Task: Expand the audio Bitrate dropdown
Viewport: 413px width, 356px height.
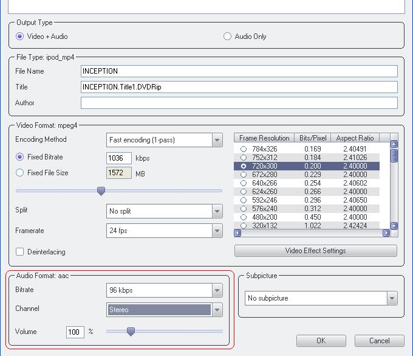Action: click(x=217, y=290)
